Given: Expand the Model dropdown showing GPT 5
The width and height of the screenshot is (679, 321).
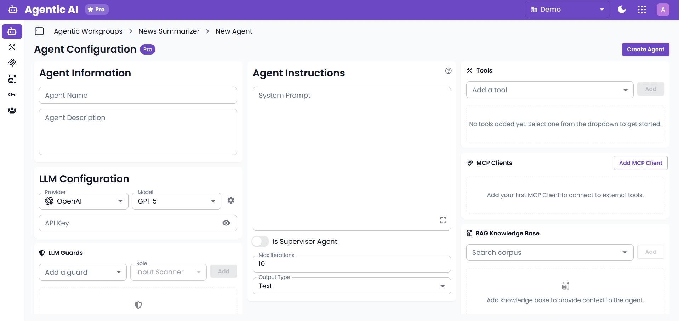Looking at the screenshot, I should point(176,201).
